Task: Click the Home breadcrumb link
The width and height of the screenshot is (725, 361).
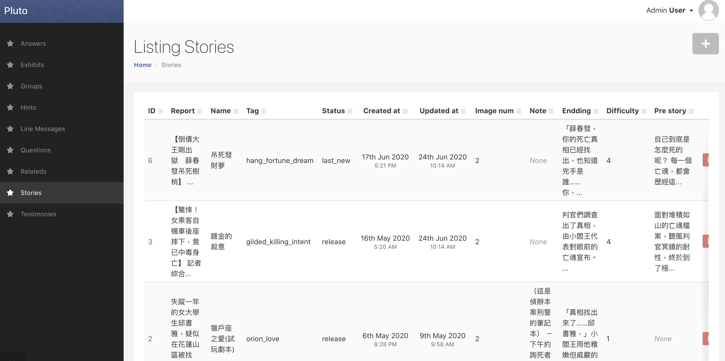Action: pyautogui.click(x=142, y=65)
